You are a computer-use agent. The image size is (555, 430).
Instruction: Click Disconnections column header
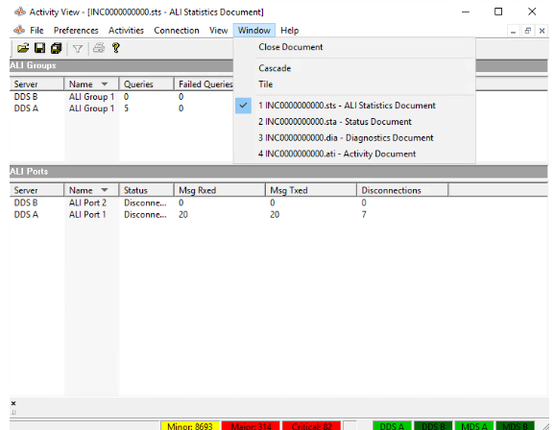point(402,190)
